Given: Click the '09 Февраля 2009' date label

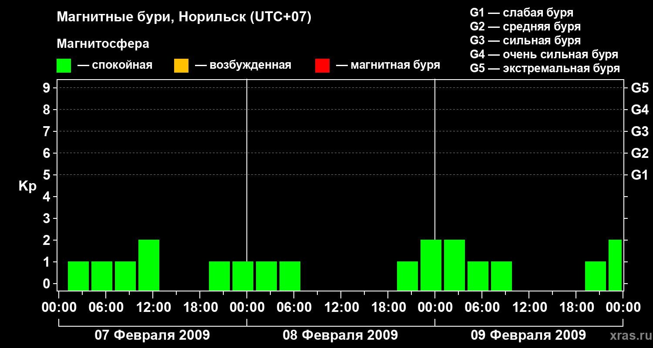Looking at the screenshot, I should pos(528,335).
